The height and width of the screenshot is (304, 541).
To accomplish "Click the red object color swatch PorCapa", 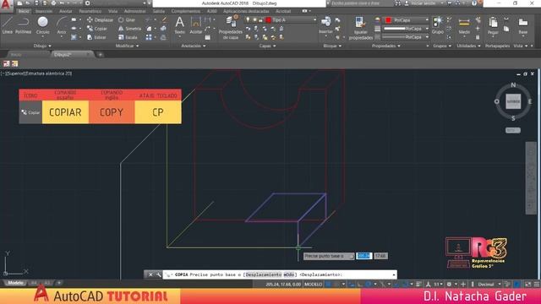I will 388,20.
